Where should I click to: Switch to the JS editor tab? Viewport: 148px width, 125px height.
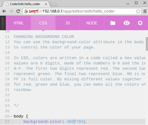(67, 23)
